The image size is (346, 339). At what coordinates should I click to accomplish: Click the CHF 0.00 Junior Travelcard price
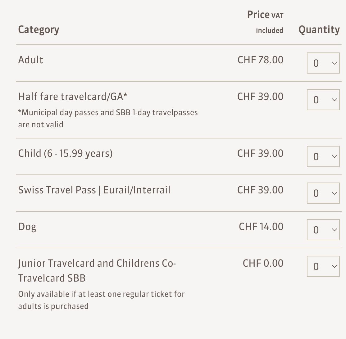coord(263,263)
